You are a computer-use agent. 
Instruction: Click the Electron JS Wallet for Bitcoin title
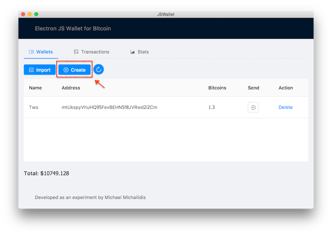pos(73,28)
